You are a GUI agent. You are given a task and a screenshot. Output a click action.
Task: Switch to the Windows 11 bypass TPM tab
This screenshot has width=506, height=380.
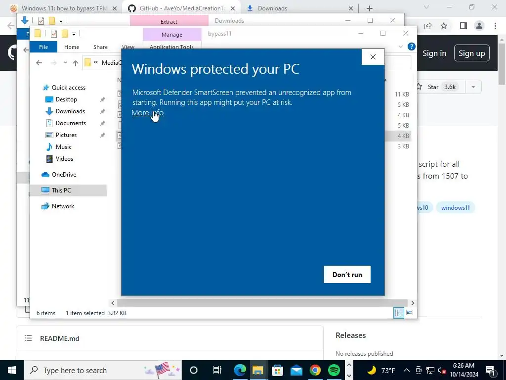pyautogui.click(x=63, y=8)
